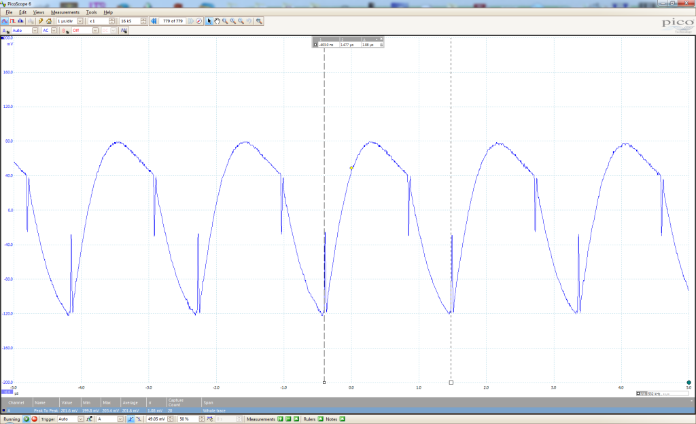The height and width of the screenshot is (424, 696).
Task: Open advanced trigger settings icon
Action: pos(89,419)
